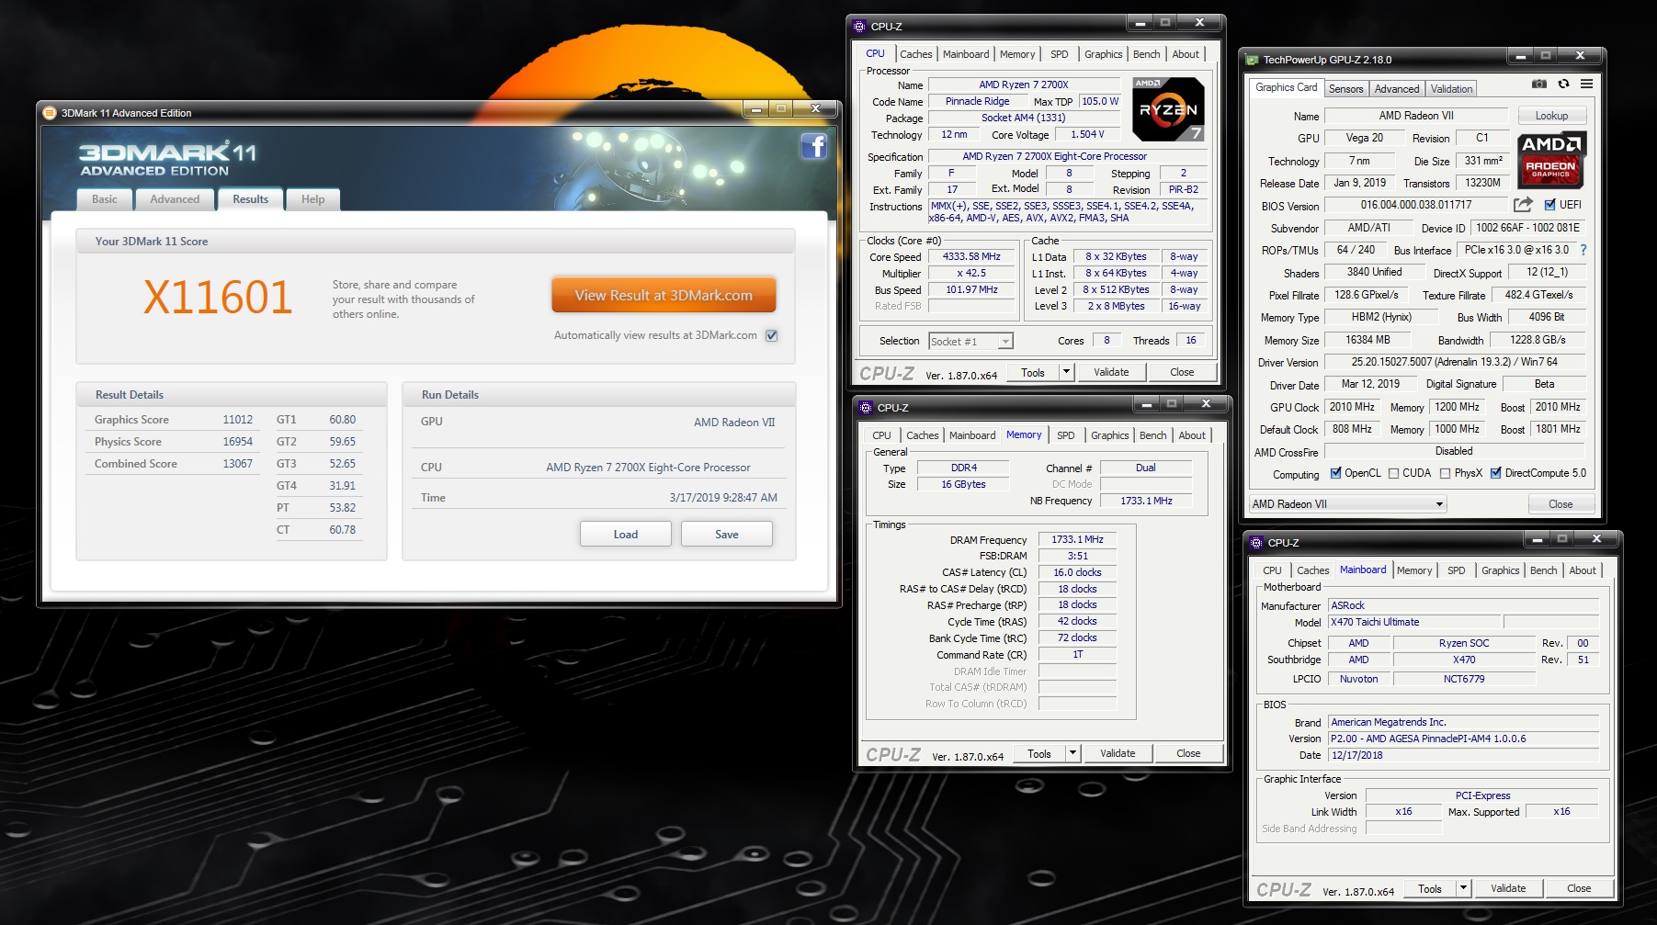Toggle the PhysX computing checkbox
This screenshot has height=925, width=1657.
(1446, 473)
